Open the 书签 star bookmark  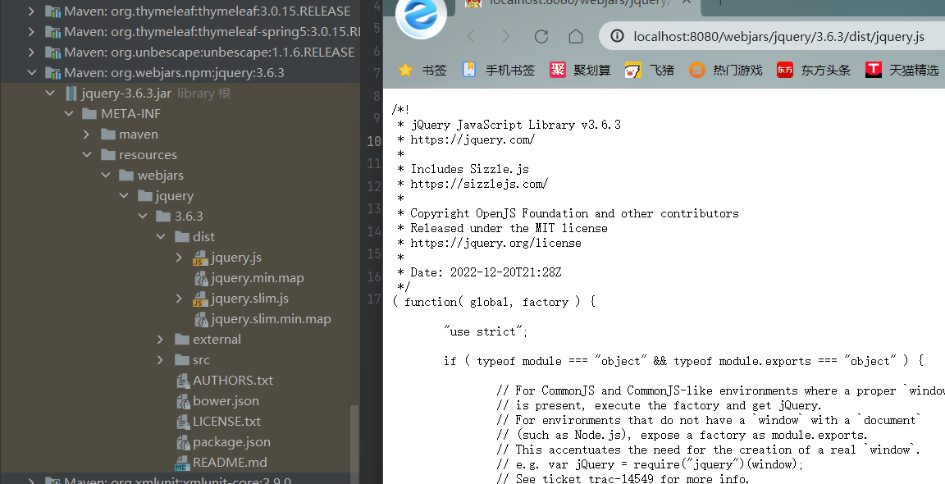(x=422, y=71)
